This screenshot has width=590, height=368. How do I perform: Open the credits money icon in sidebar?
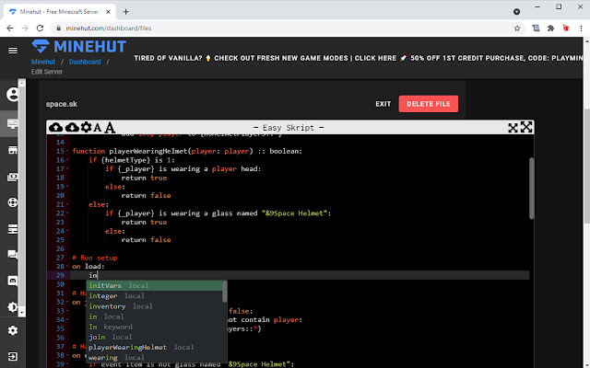(x=13, y=177)
